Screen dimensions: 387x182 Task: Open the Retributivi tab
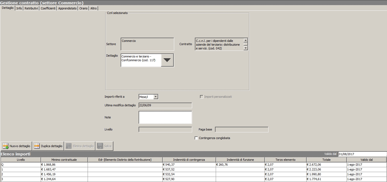click(x=31, y=8)
